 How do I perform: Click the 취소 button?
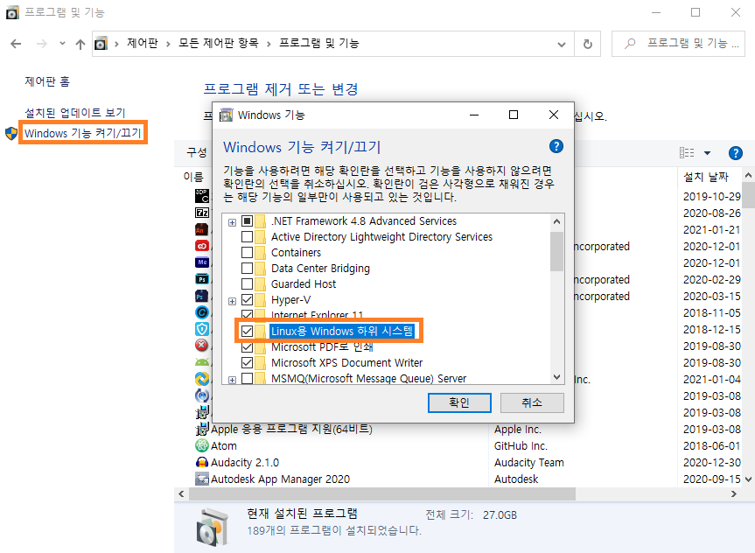[532, 402]
